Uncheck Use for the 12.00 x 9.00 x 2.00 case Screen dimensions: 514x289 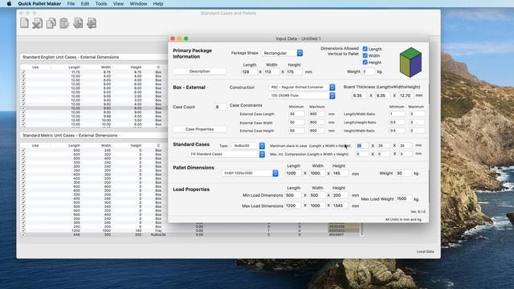(23, 96)
